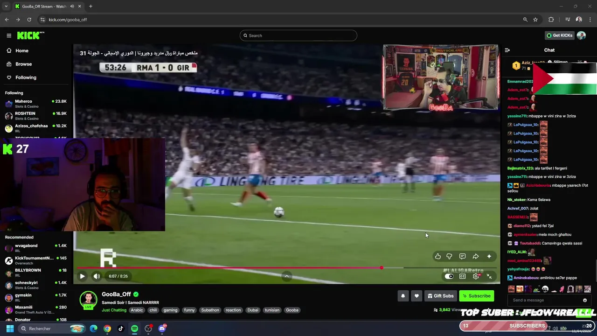Follow GooBa_Off with the heart button
Screen dimensions: 597x336
[417, 296]
